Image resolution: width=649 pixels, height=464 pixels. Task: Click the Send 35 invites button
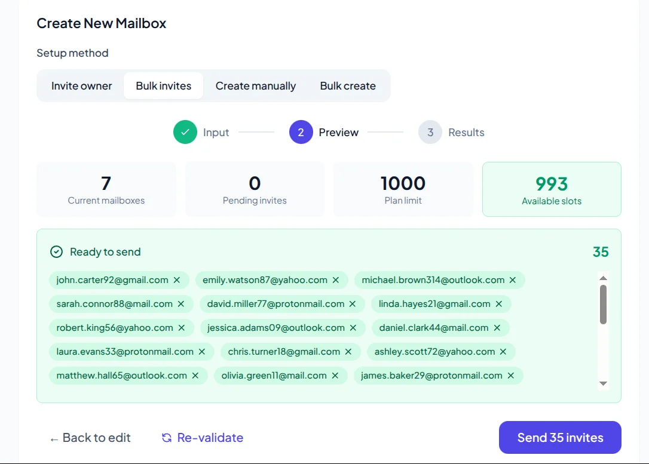(559, 437)
